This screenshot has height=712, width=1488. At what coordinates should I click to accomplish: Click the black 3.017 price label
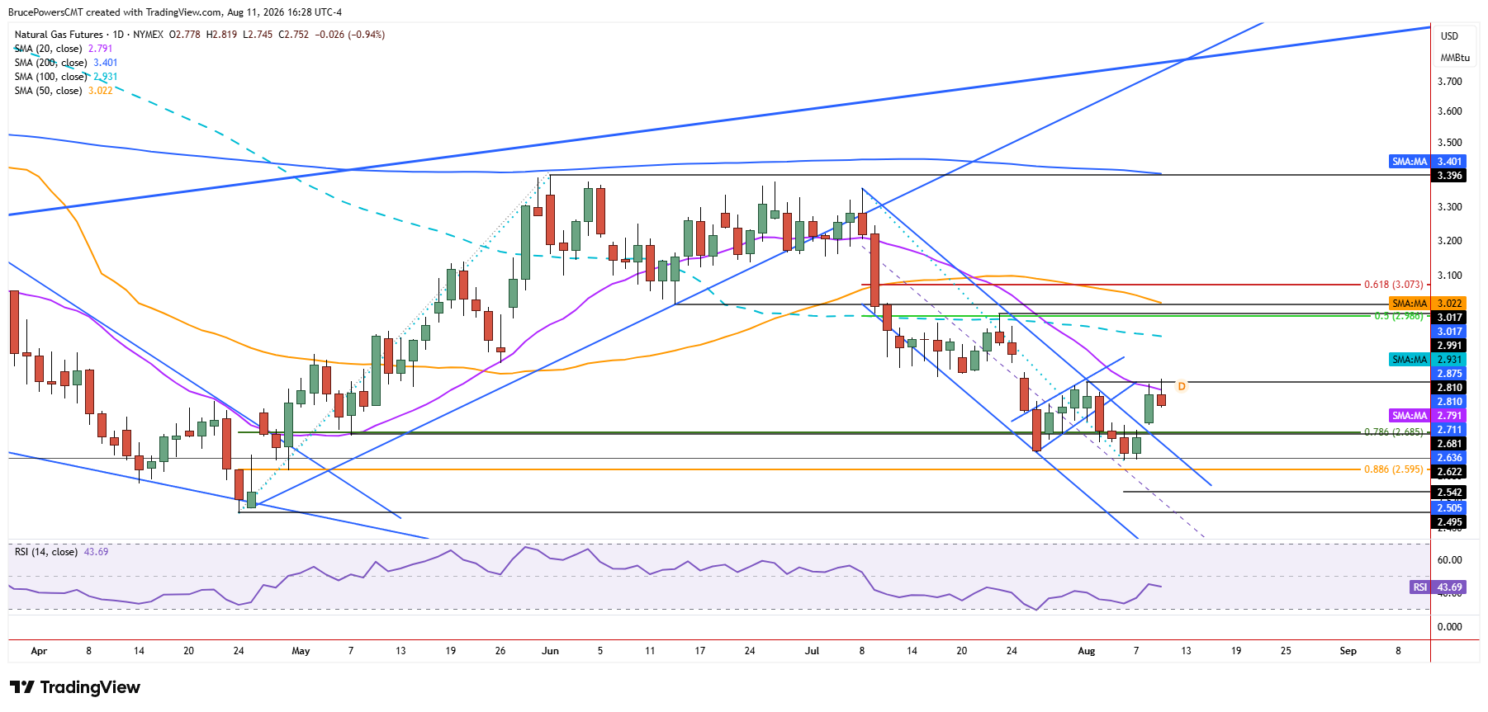pos(1449,318)
